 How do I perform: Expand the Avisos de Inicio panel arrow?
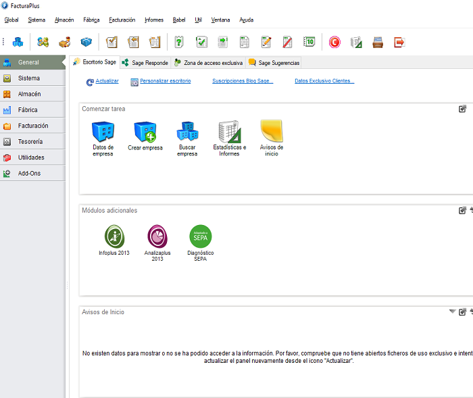(x=452, y=312)
